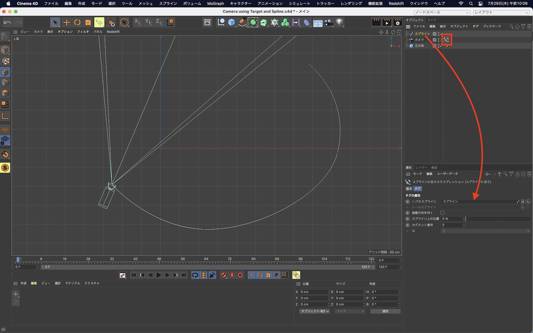This screenshot has height=333, width=533.
Task: Select the Rotate tool in toolbar
Action: pos(77,22)
